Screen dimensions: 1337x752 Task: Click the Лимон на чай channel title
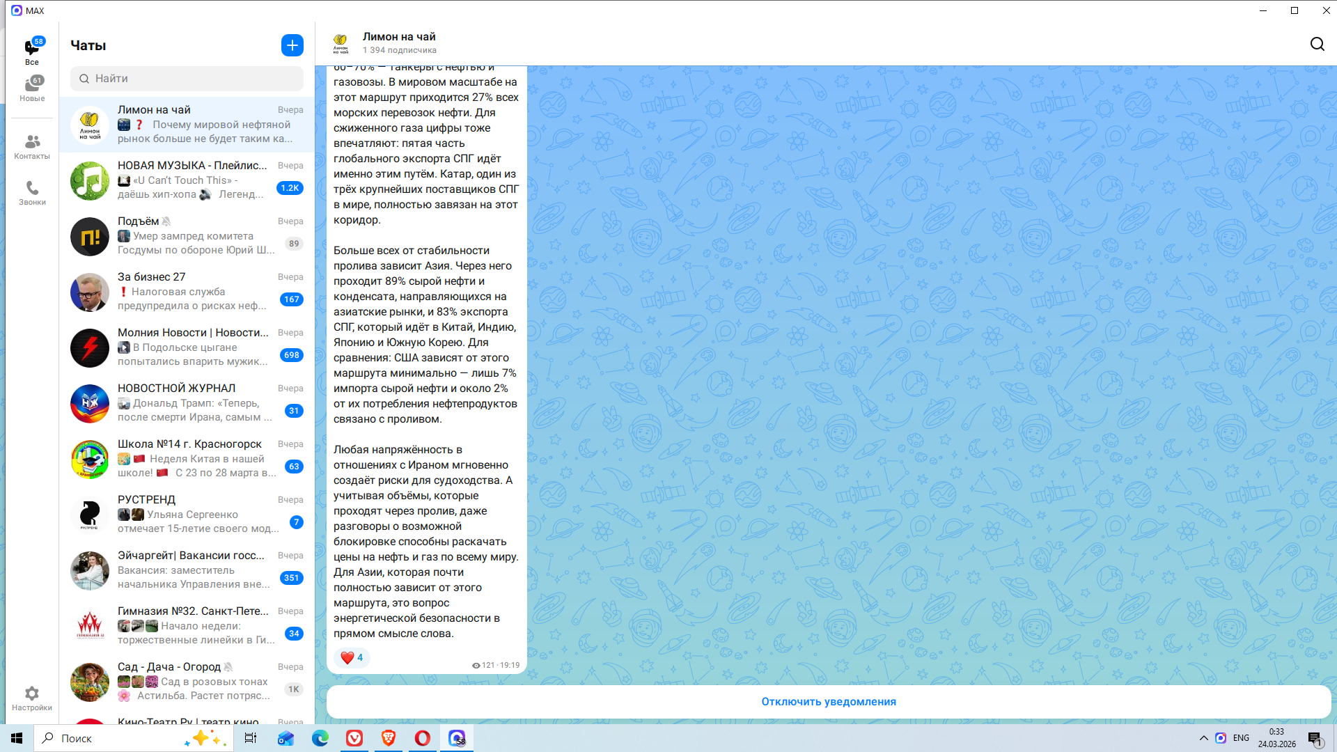[399, 37]
